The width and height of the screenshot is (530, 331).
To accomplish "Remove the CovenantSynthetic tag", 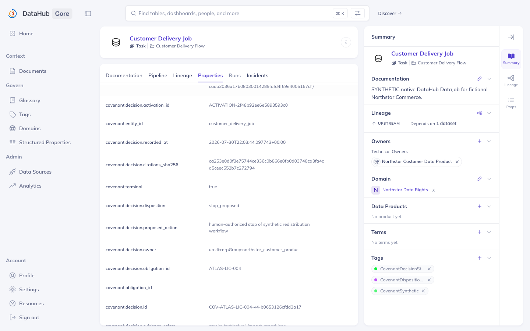I will tap(423, 291).
